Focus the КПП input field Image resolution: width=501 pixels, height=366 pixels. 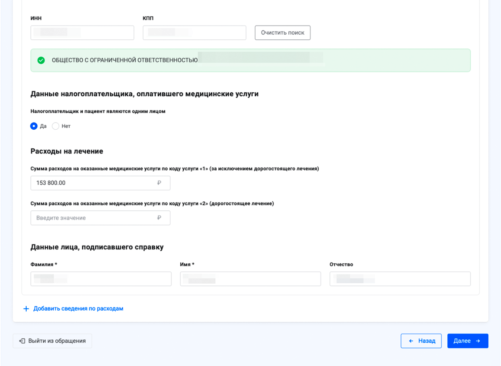point(194,33)
